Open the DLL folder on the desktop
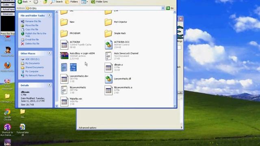This screenshot has height=146, width=260. pos(23,114)
